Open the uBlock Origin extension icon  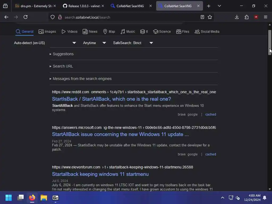[x=256, y=17]
